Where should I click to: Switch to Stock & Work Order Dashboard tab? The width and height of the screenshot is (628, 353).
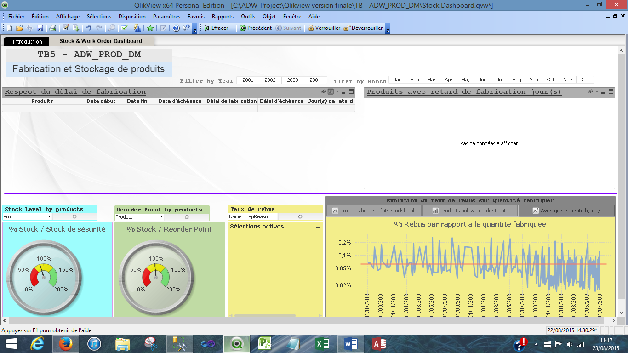pos(101,41)
